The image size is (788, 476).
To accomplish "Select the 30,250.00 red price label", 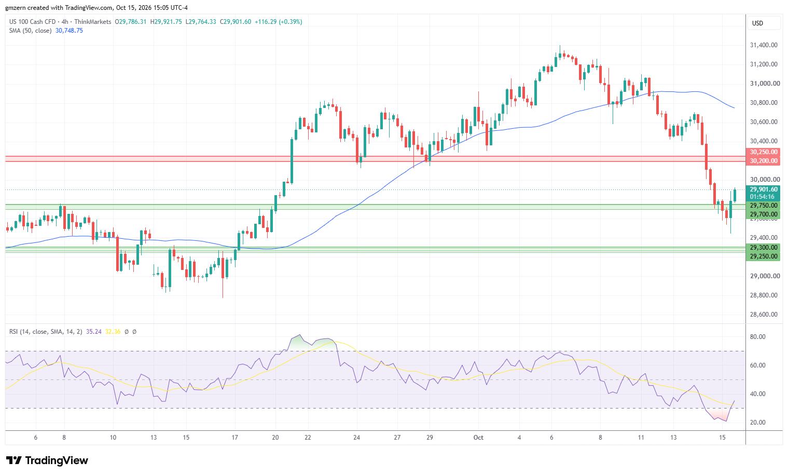I will (x=763, y=152).
